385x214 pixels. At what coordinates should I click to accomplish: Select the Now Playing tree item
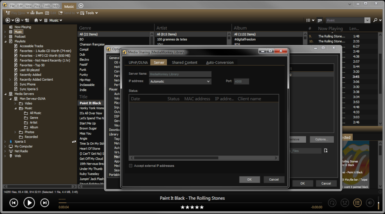click(x=23, y=27)
